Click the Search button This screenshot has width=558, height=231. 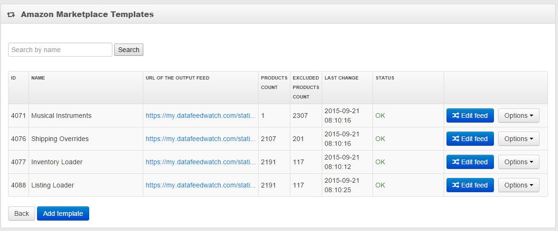(129, 50)
